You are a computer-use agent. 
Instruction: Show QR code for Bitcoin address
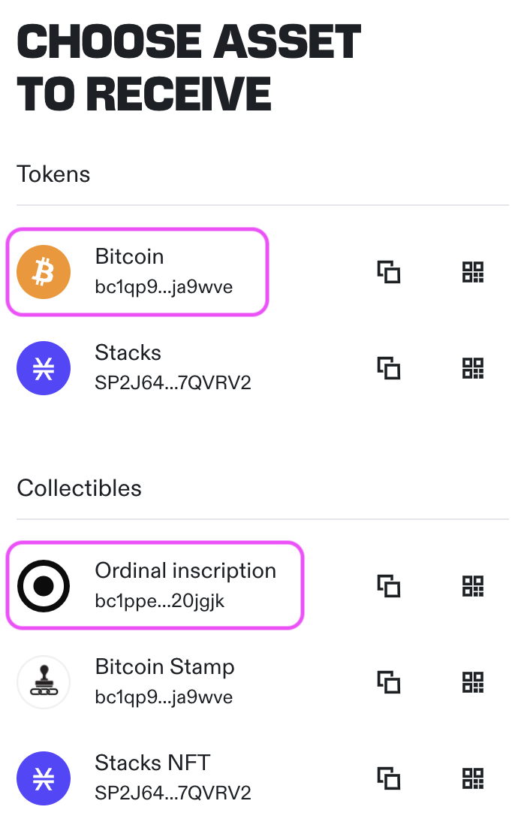(472, 272)
